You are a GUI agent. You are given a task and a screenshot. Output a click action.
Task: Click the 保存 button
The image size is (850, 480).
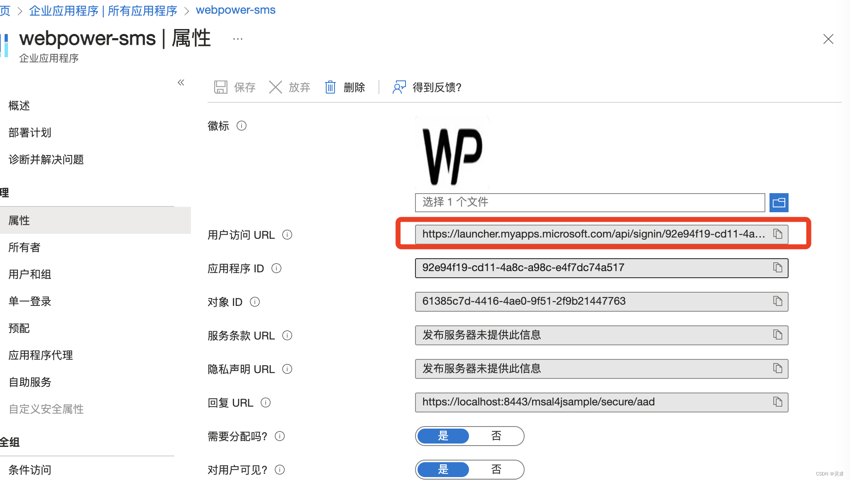tap(235, 87)
